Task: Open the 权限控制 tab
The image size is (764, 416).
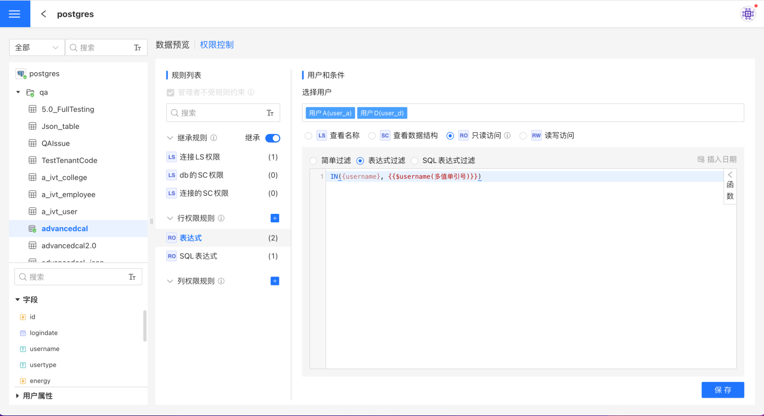Action: point(216,45)
